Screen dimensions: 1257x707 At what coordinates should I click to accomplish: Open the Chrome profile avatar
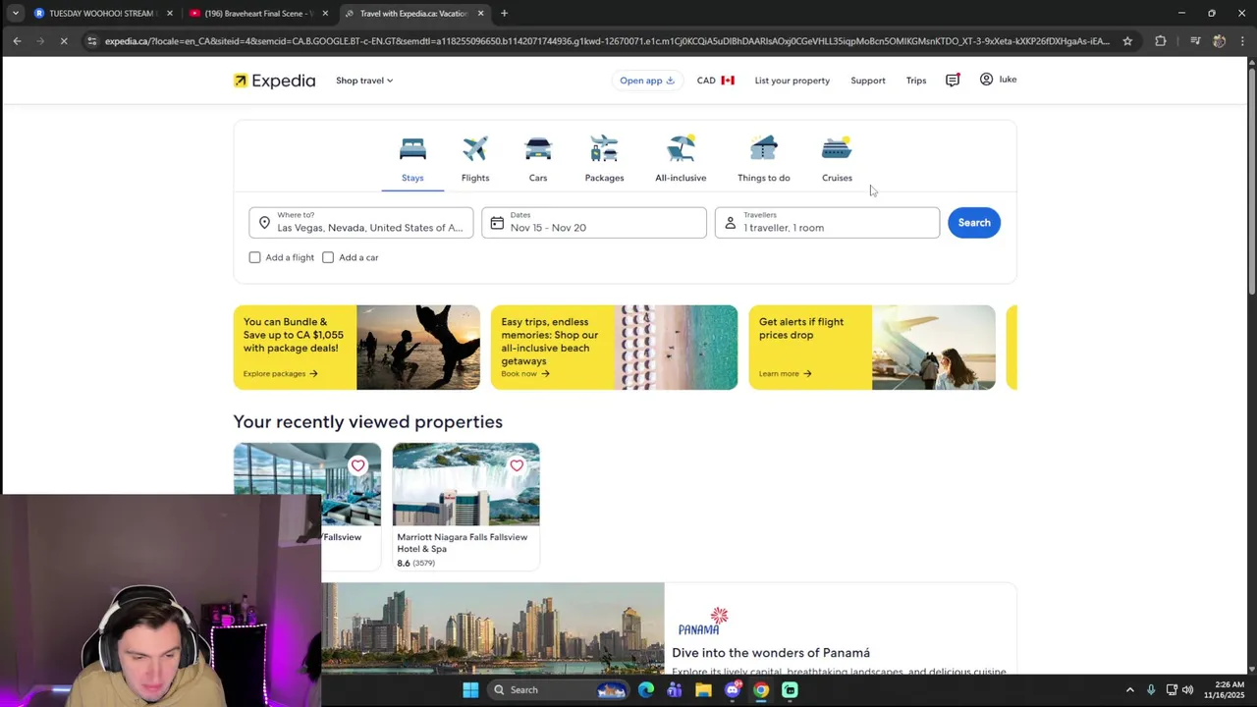pyautogui.click(x=1219, y=41)
